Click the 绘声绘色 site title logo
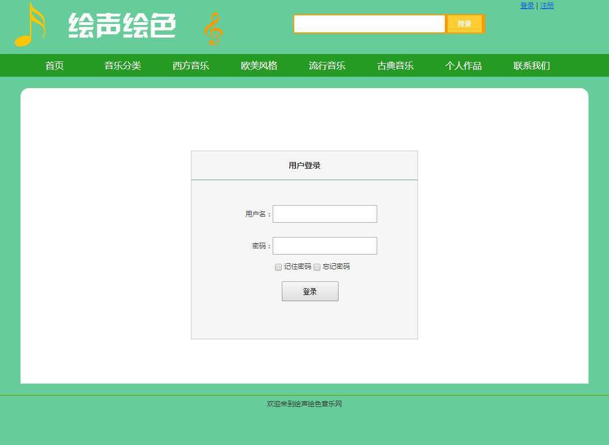The width and height of the screenshot is (609, 445). pyautogui.click(x=122, y=26)
